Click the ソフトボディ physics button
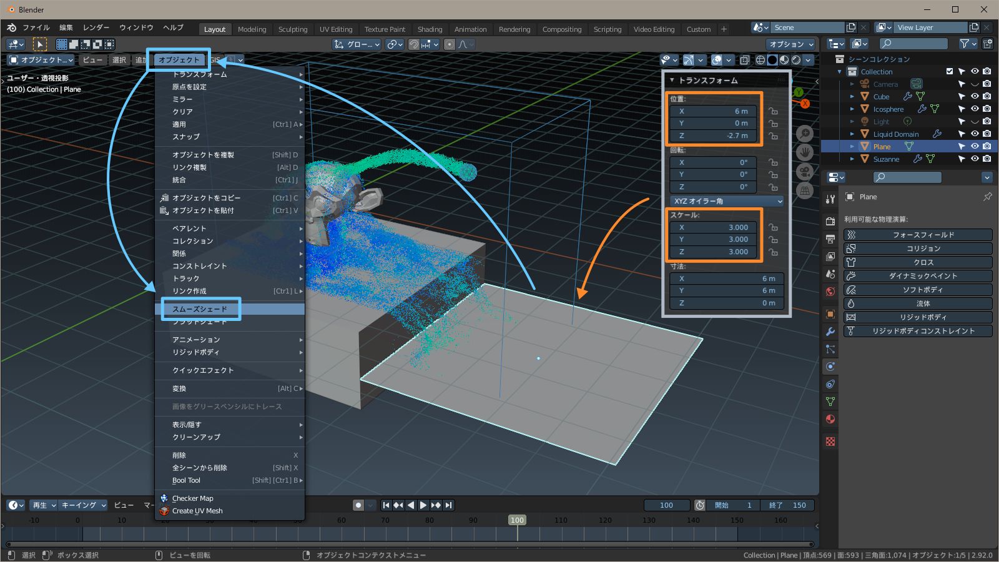The height and width of the screenshot is (562, 999). click(918, 290)
